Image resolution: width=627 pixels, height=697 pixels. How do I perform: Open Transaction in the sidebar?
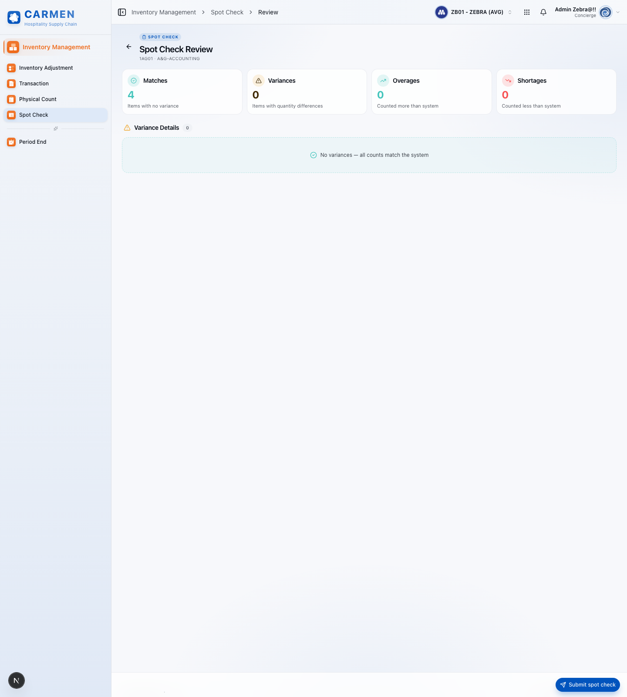pyautogui.click(x=56, y=84)
